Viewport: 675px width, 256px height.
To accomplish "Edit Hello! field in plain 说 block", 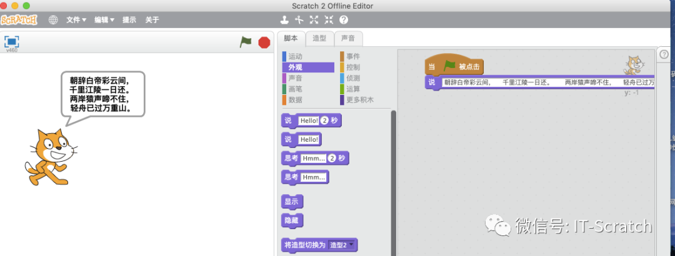I will click(x=309, y=139).
